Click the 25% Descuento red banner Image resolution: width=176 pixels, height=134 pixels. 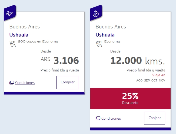coord(130,98)
